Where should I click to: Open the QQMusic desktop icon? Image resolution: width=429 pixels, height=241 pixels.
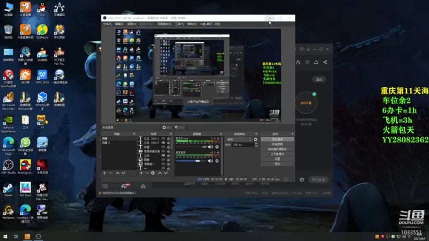42,32
